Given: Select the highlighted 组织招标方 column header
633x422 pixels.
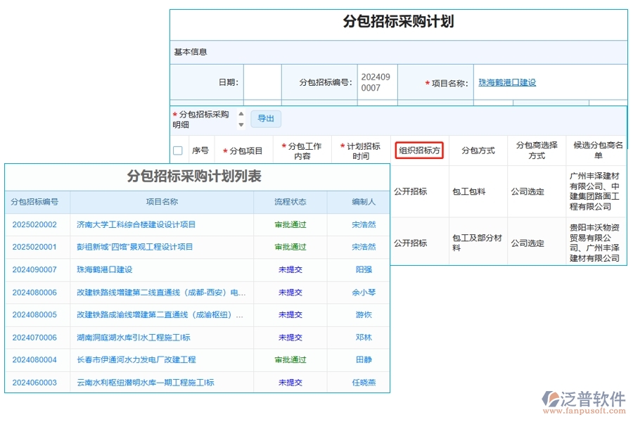Looking at the screenshot, I should 419,151.
